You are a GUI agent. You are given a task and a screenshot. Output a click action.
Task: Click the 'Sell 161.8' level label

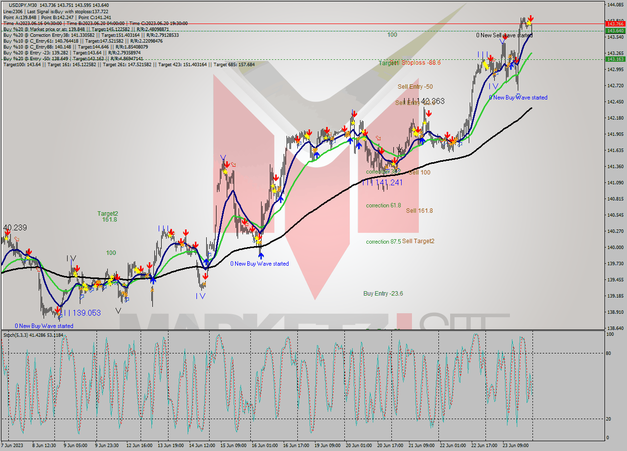tap(419, 211)
